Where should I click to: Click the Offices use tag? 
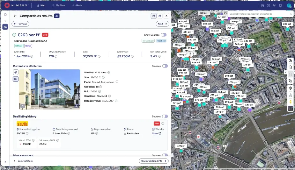click(x=19, y=46)
